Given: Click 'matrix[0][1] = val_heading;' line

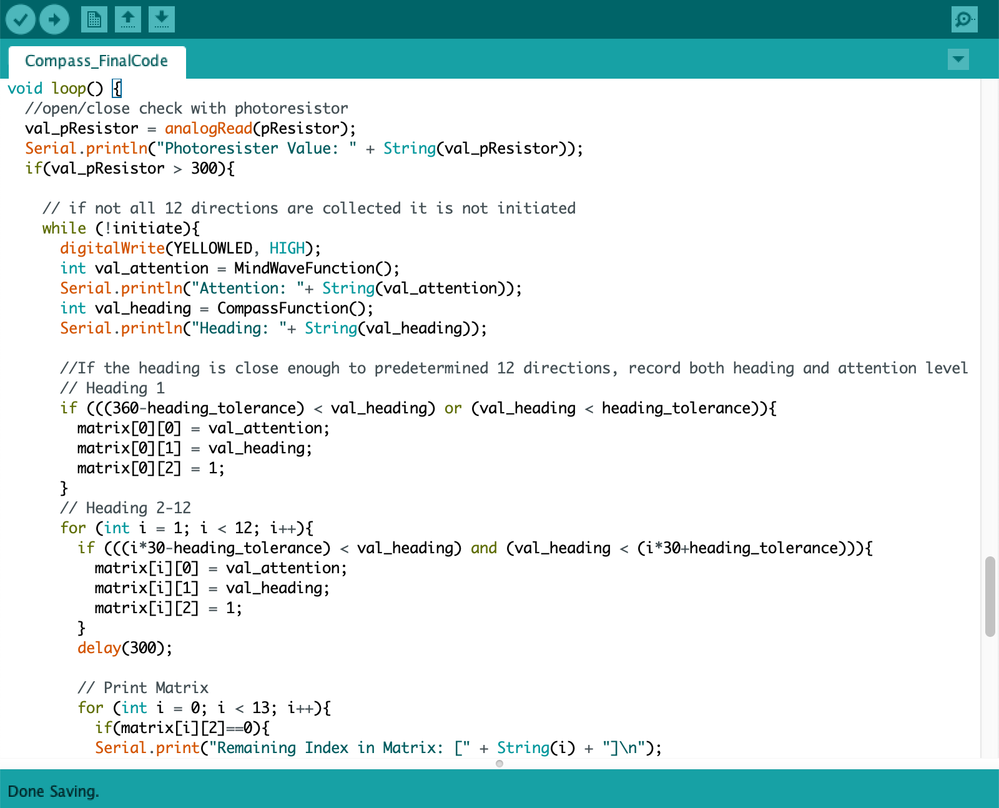Looking at the screenshot, I should point(194,448).
